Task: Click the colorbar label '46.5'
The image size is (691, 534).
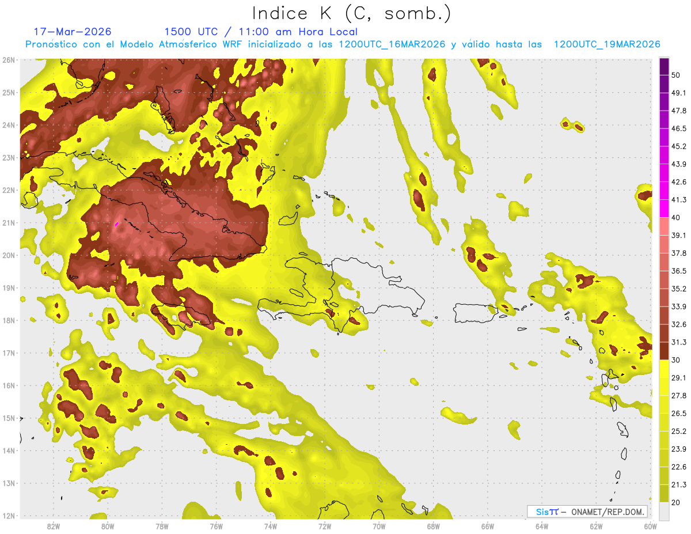Action: [x=679, y=128]
